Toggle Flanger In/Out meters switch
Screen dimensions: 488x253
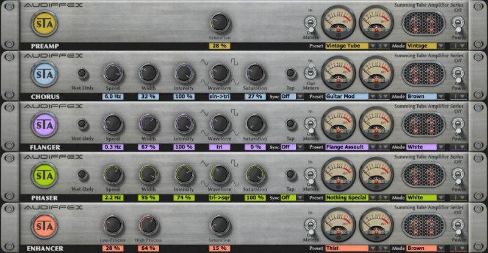click(310, 125)
